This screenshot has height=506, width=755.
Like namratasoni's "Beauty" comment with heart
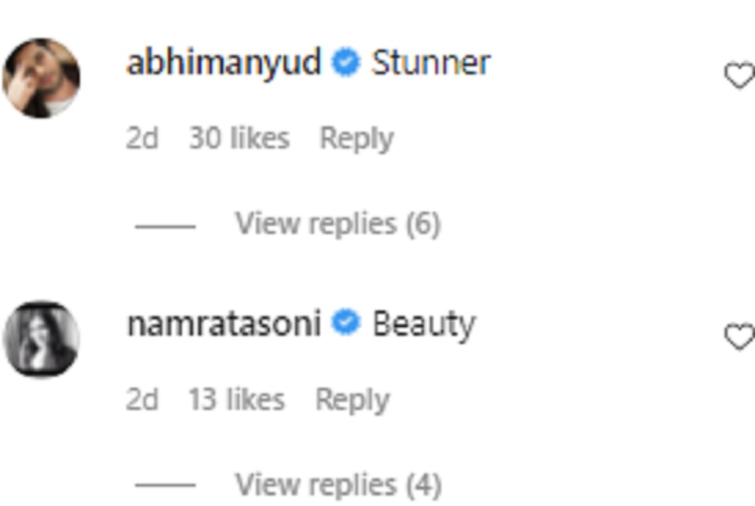coord(740,337)
